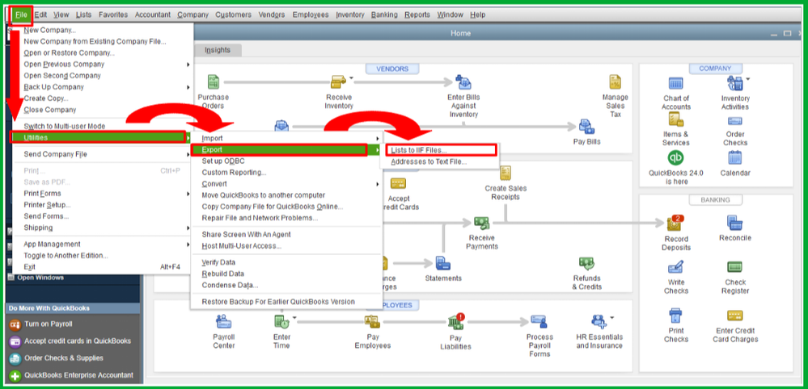This screenshot has height=389, width=808.
Task: Open Enter Bills Against Inventory icon
Action: (463, 82)
